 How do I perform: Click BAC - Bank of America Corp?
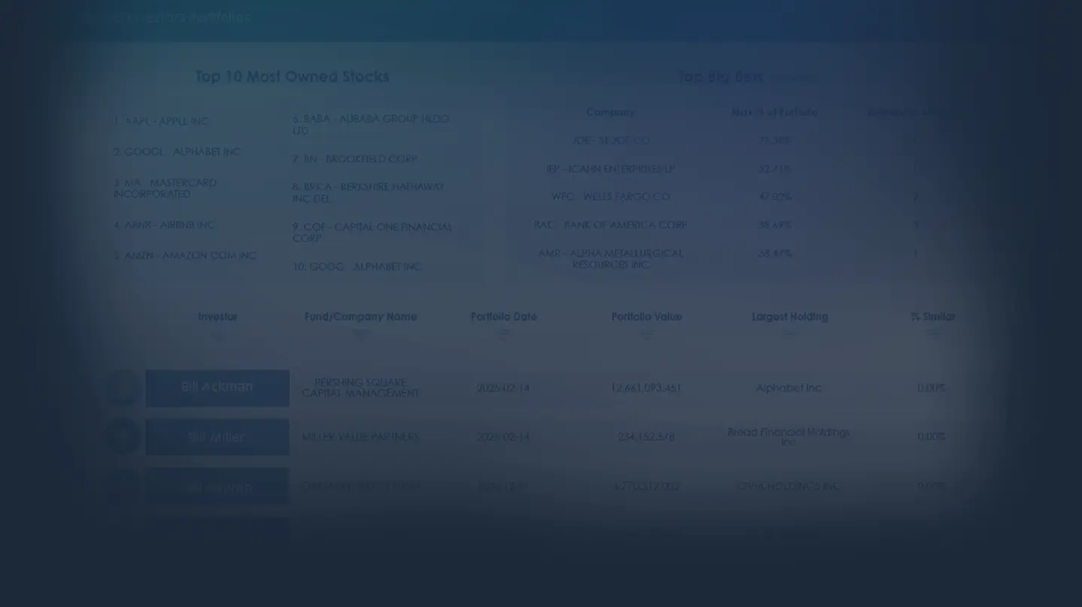(610, 225)
